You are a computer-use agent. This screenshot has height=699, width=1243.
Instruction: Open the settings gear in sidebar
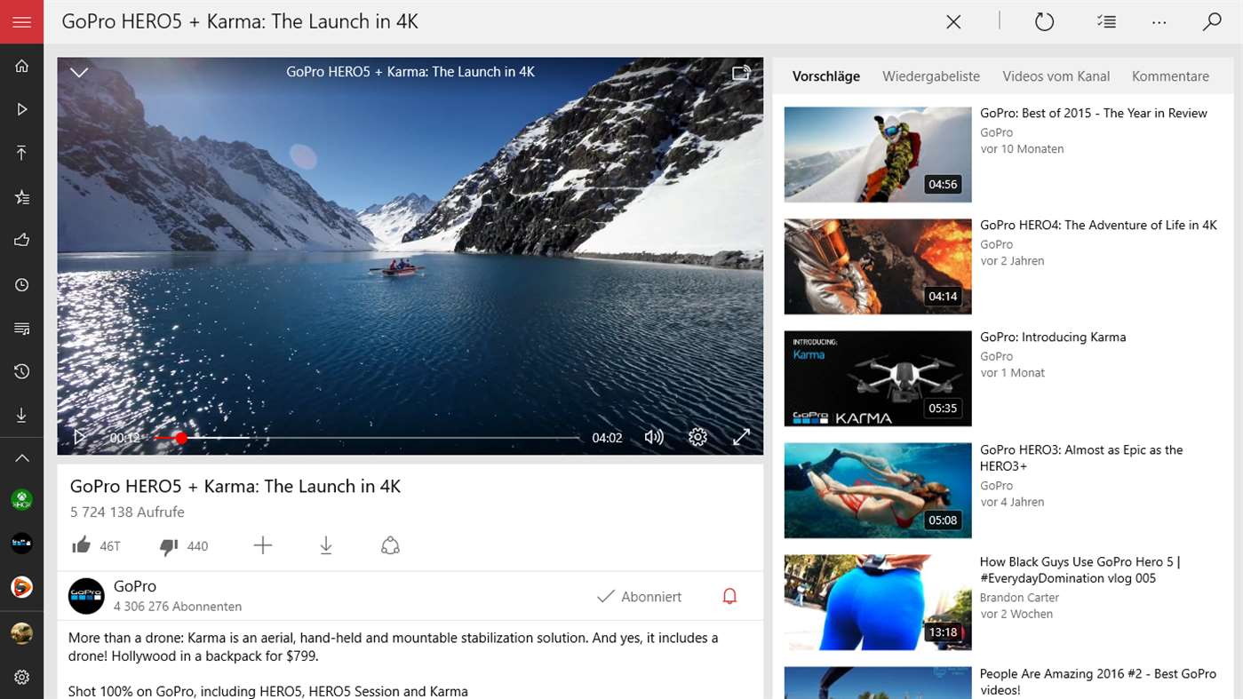pos(21,677)
